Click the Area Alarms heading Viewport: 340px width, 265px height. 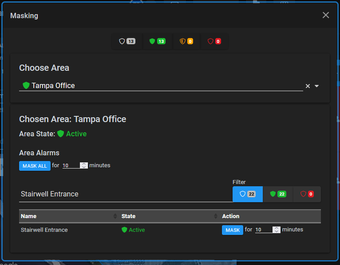click(x=39, y=153)
